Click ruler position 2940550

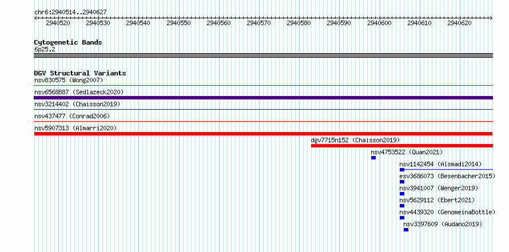click(178, 23)
